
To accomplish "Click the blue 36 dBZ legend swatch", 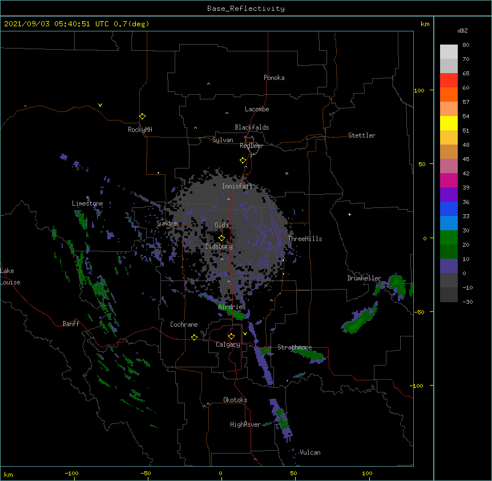I will pyautogui.click(x=449, y=209).
